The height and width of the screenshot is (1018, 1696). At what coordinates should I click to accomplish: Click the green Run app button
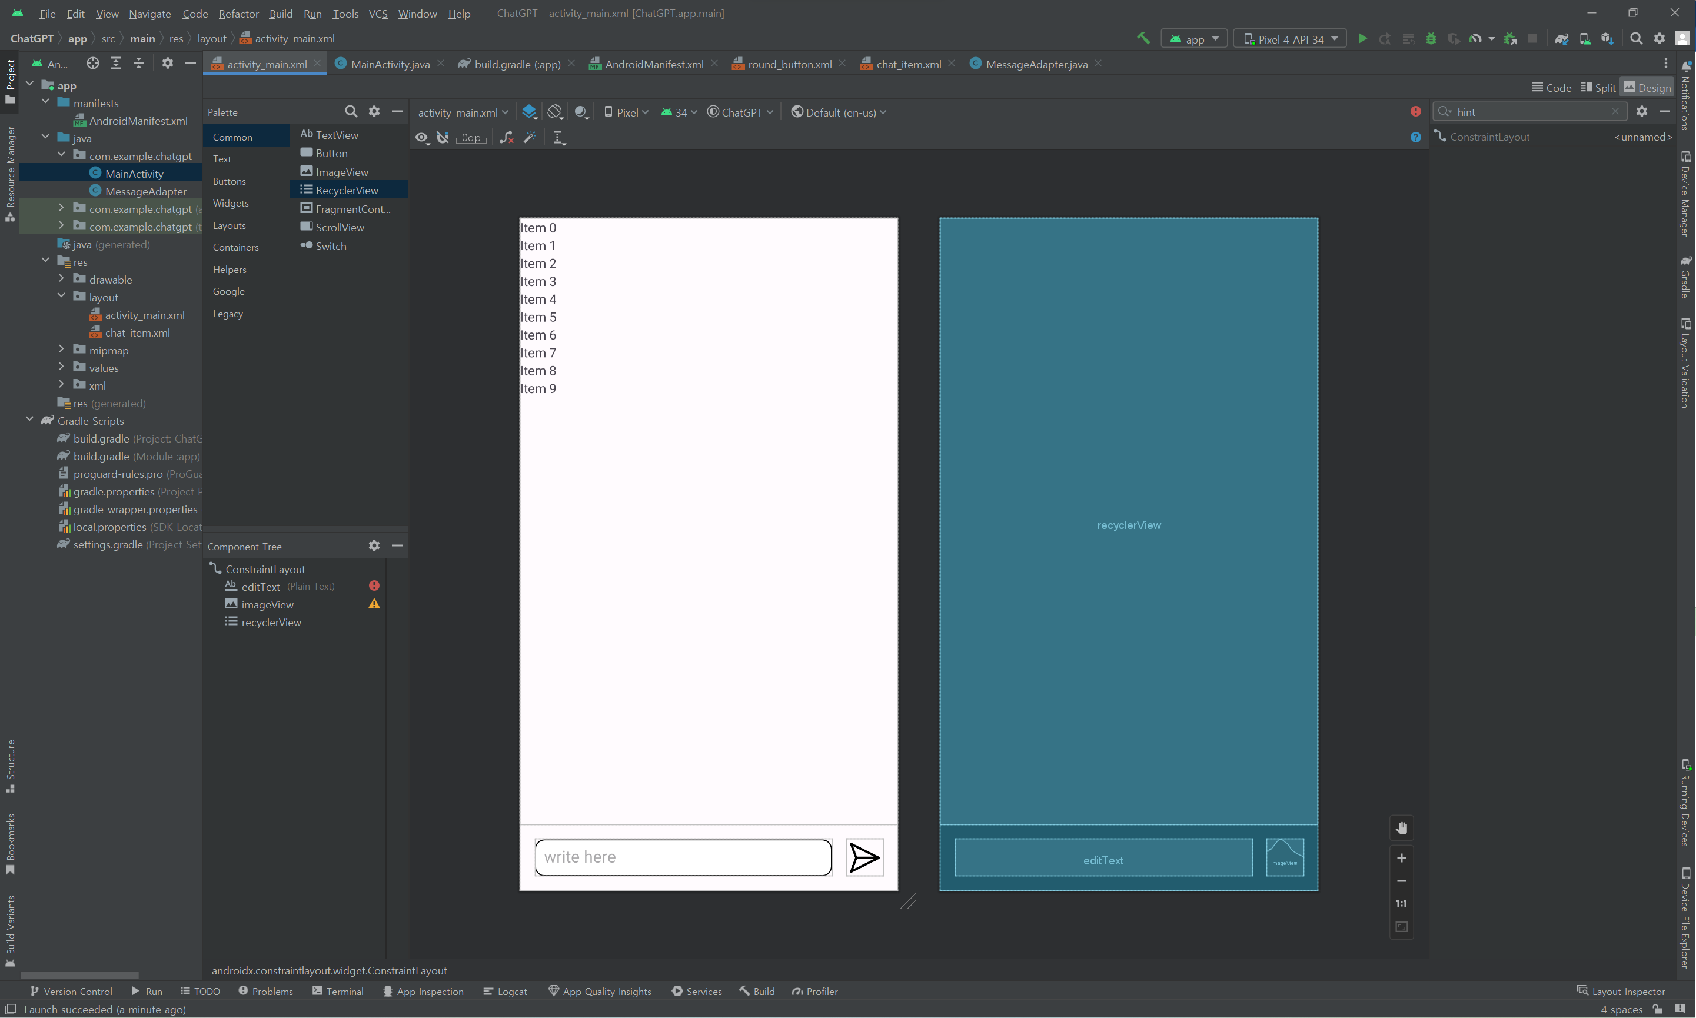click(x=1362, y=39)
